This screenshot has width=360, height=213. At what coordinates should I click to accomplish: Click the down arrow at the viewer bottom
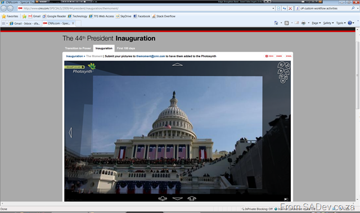tap(178, 198)
